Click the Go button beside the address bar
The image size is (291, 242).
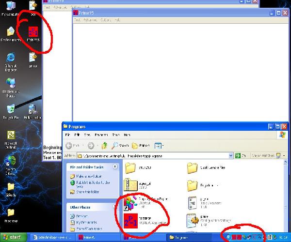pos(241,156)
